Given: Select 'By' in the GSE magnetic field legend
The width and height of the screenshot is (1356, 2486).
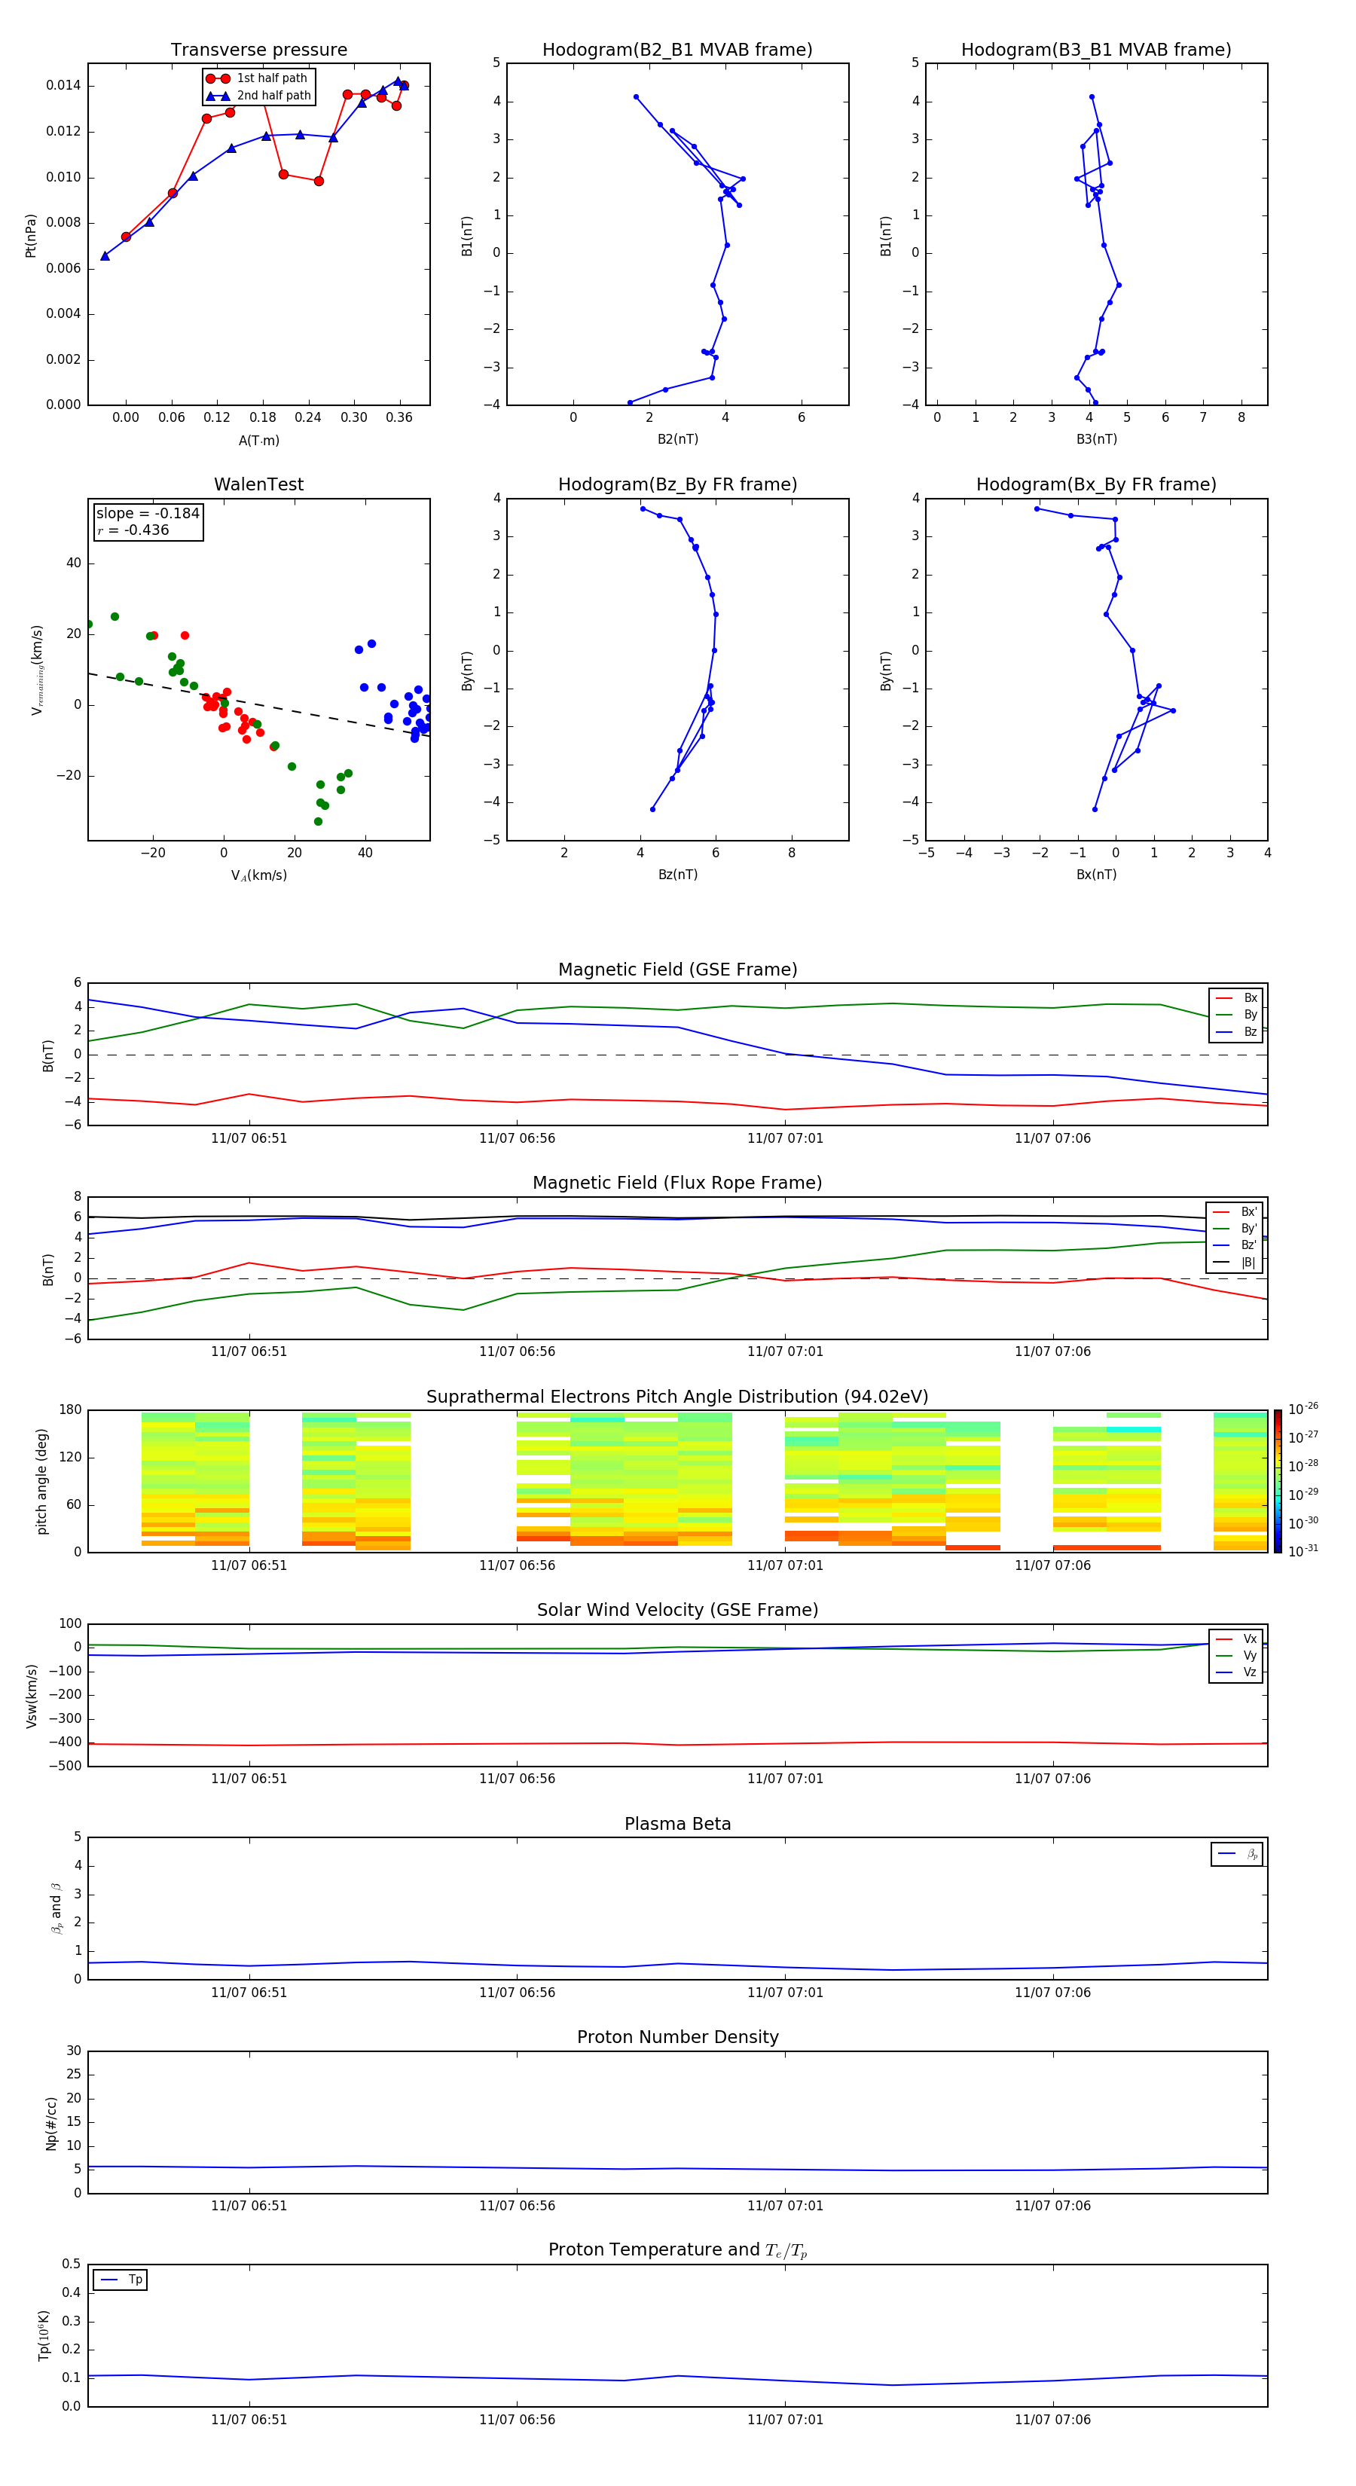Looking at the screenshot, I should [x=1236, y=1014].
